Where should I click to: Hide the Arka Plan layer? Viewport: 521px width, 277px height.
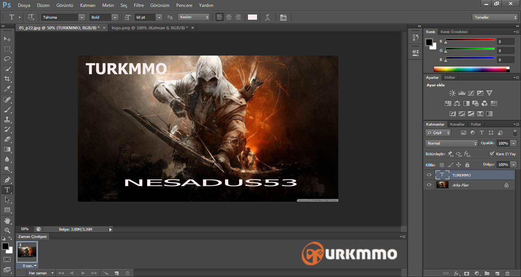tap(429, 185)
